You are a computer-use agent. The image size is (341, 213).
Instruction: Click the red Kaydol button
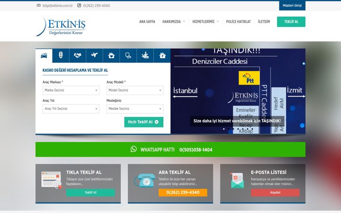point(275,193)
